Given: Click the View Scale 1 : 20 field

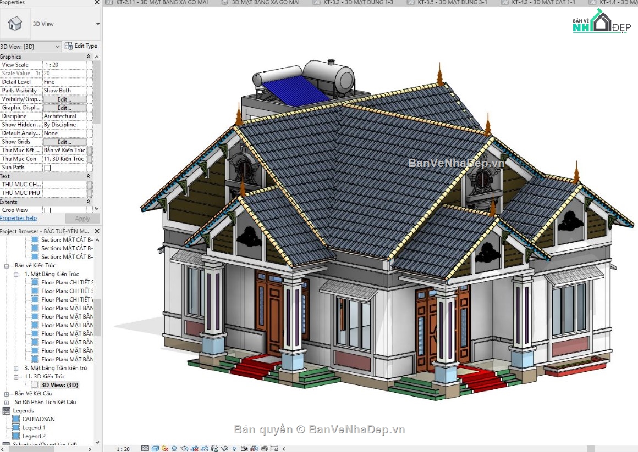Looking at the screenshot, I should pos(65,65).
